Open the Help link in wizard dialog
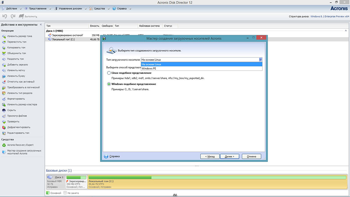Screen dimensions: 350x197 point(114,156)
